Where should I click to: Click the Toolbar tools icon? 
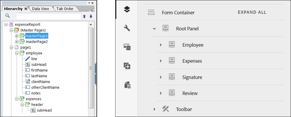pos(165,109)
